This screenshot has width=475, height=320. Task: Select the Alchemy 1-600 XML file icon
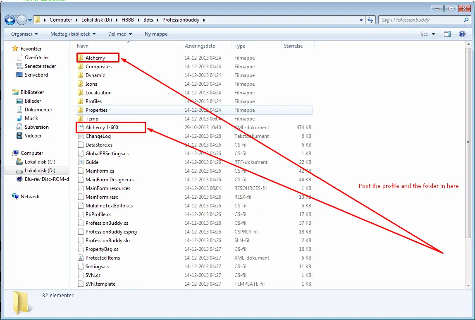click(80, 128)
